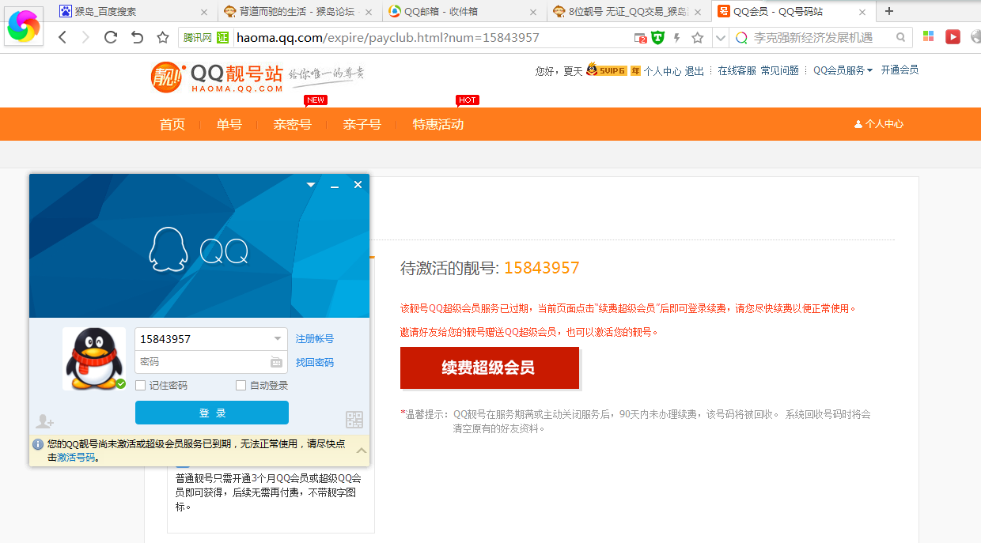The height and width of the screenshot is (543, 981).
Task: Click the 常见问题 link
Action: [780, 70]
